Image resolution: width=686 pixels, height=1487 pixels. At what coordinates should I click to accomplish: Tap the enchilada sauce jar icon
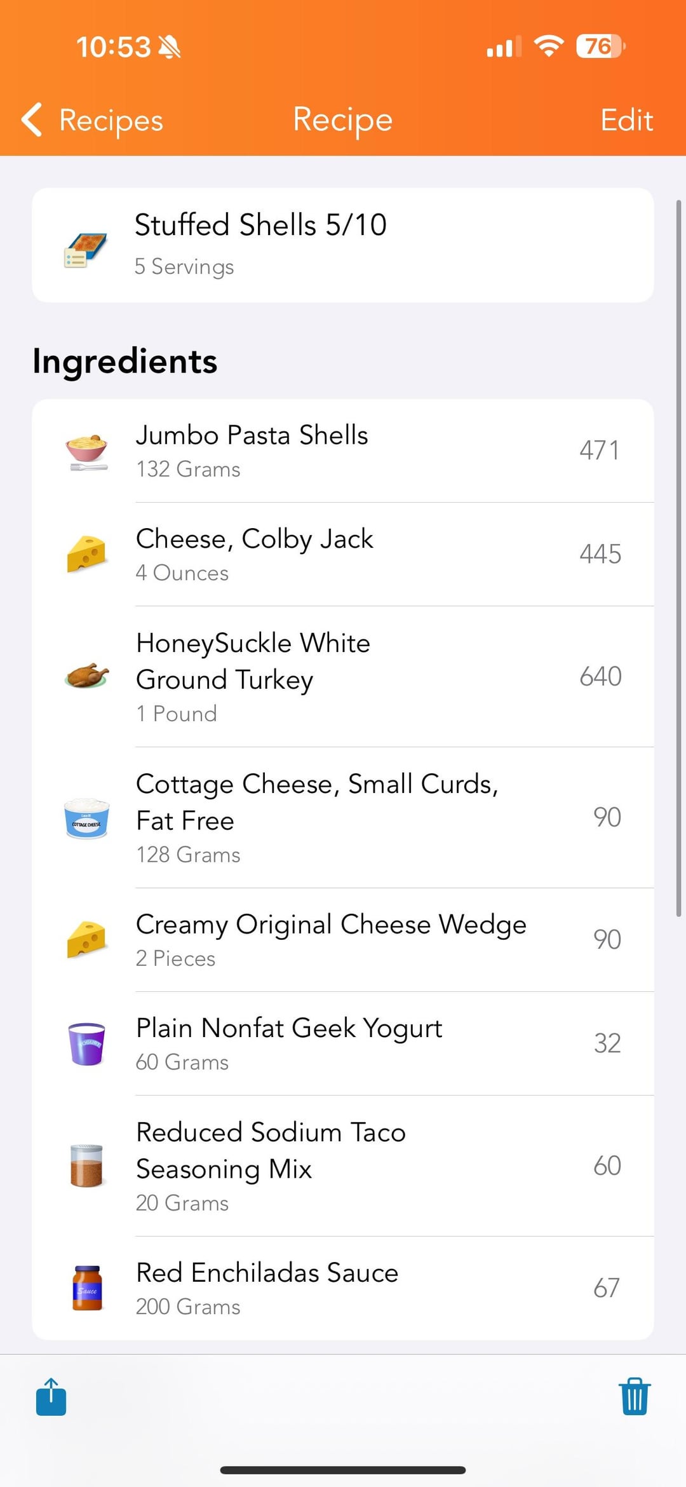point(86,1288)
